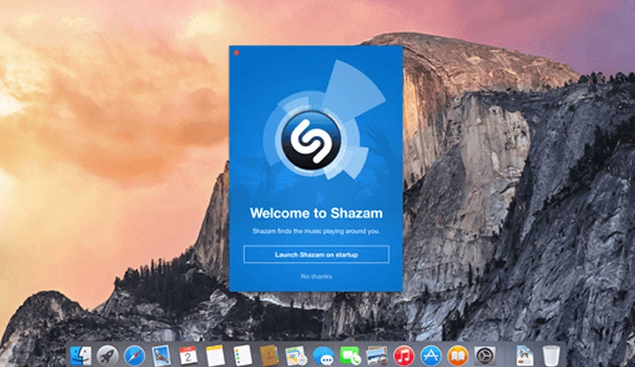The width and height of the screenshot is (635, 367).
Task: Open System Preferences gear icon
Action: [485, 356]
